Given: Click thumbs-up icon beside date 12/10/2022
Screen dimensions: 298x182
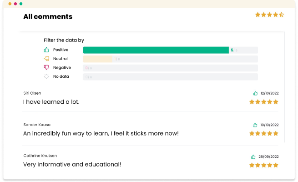Looking at the screenshot, I should coord(255,93).
